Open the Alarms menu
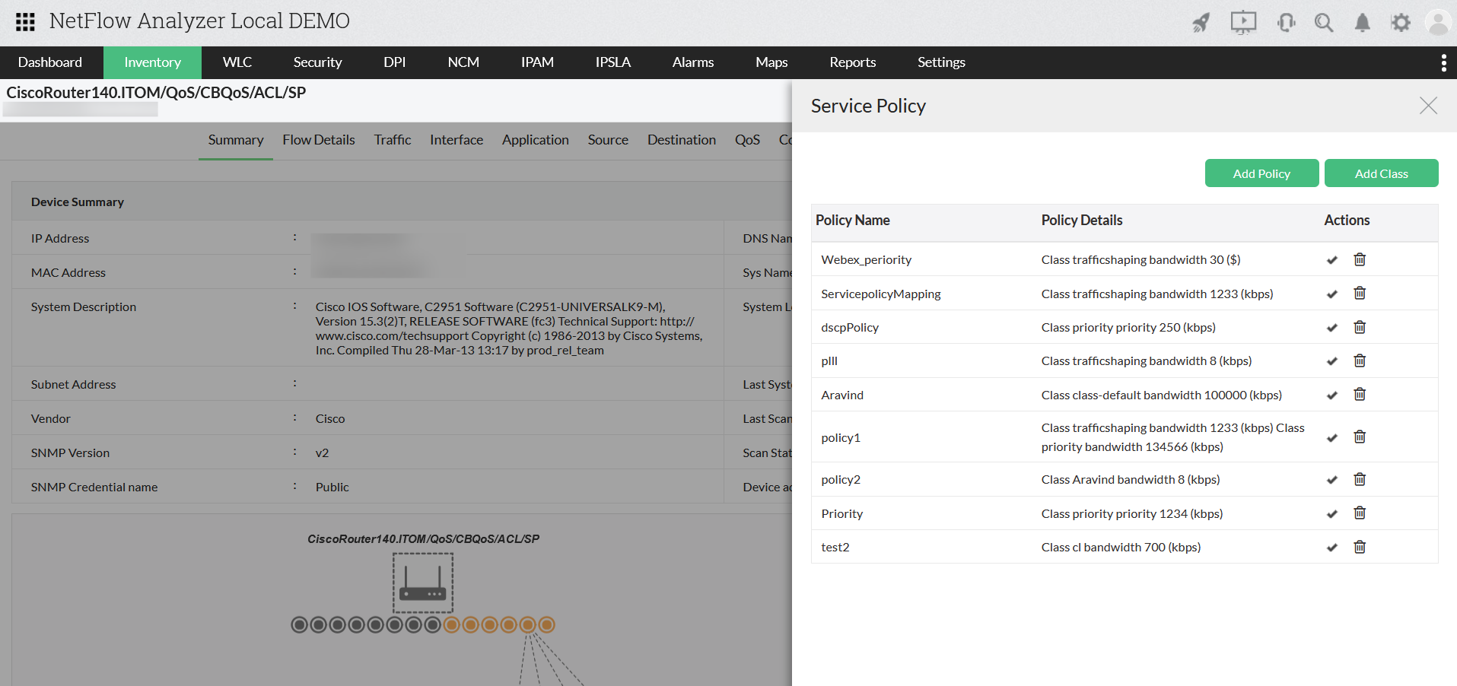 click(693, 62)
